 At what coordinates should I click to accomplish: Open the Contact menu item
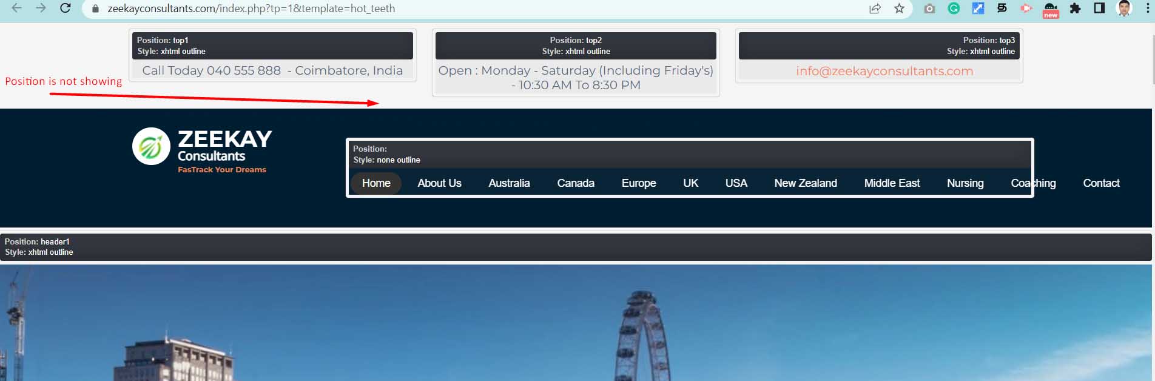pyautogui.click(x=1101, y=183)
